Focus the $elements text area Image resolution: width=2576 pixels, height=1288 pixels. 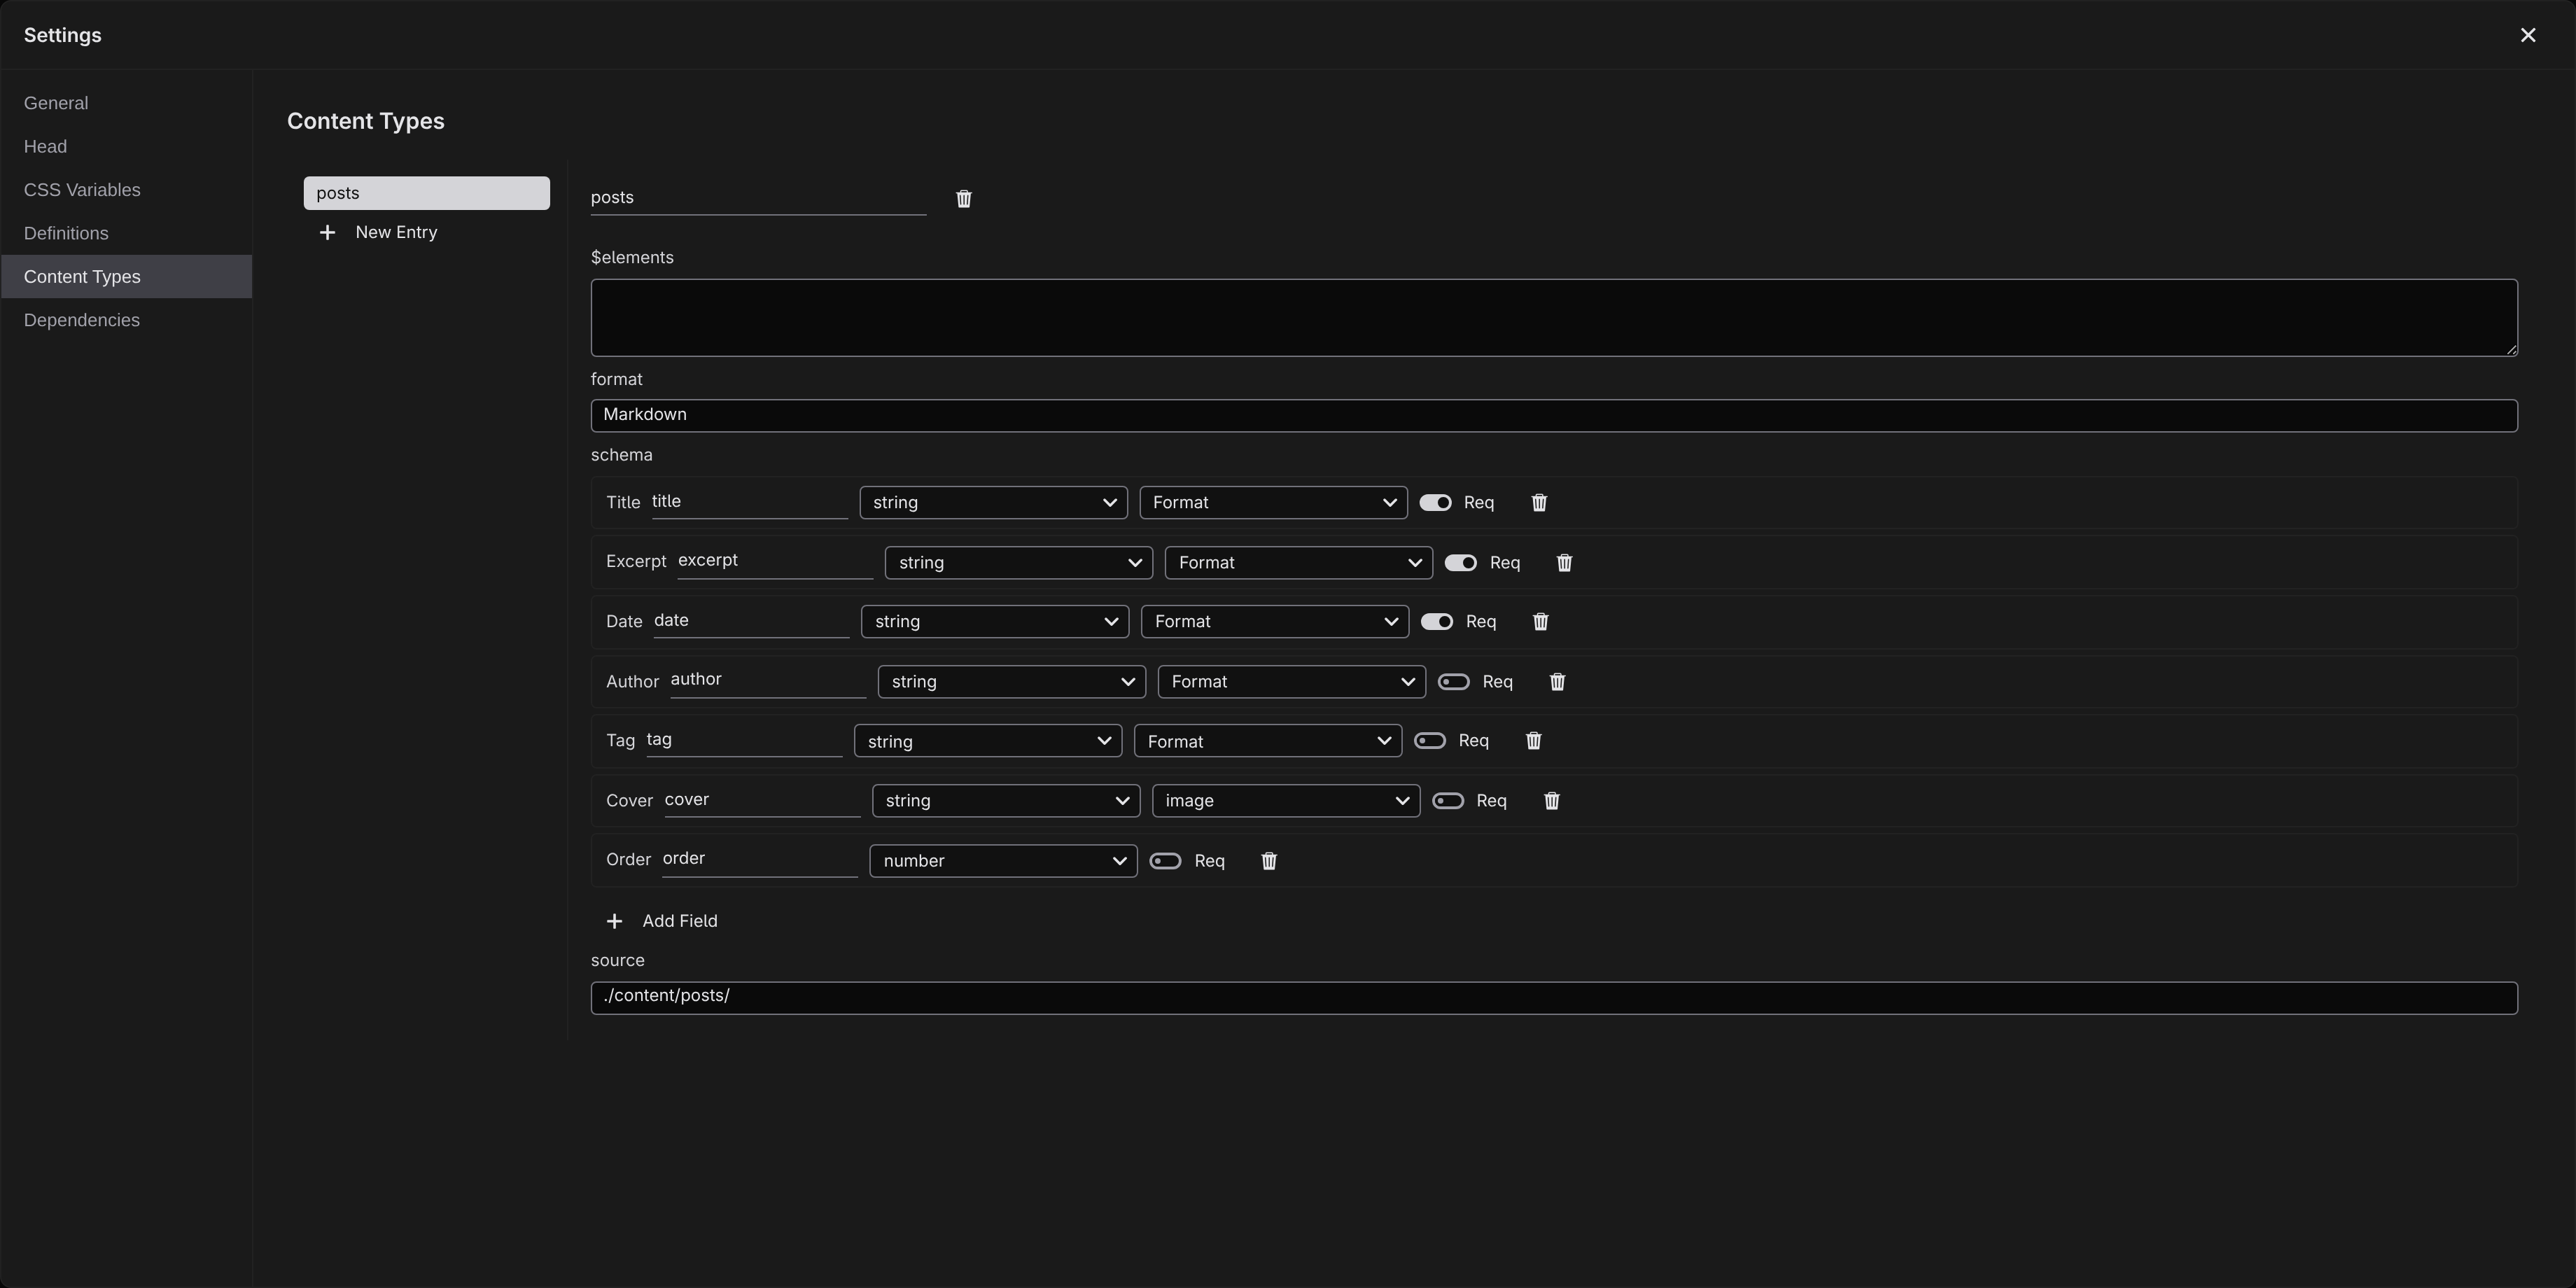1554,318
